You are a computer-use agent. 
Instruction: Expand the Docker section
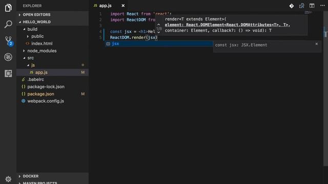(x=52, y=176)
